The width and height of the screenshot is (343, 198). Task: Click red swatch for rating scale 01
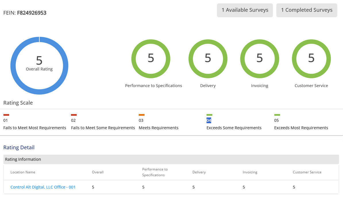click(6, 115)
